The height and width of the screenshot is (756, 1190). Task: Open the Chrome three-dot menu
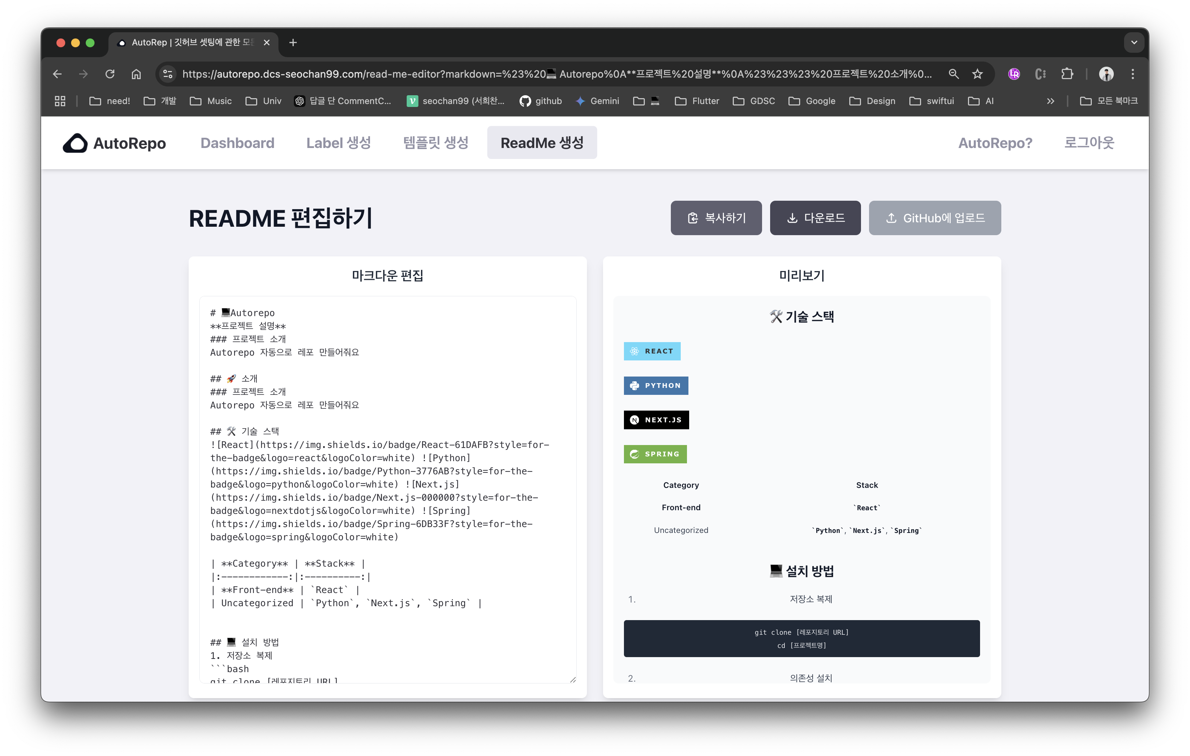(x=1133, y=74)
